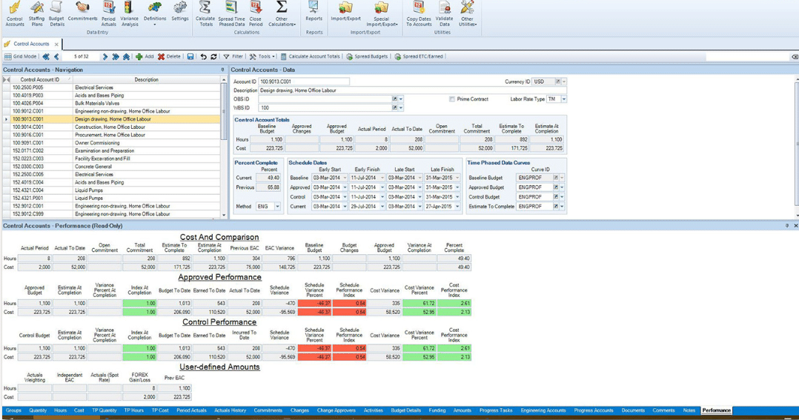Click the Undo arrow in the toolbar
Viewport: 799px width, 420px height.
(203, 56)
